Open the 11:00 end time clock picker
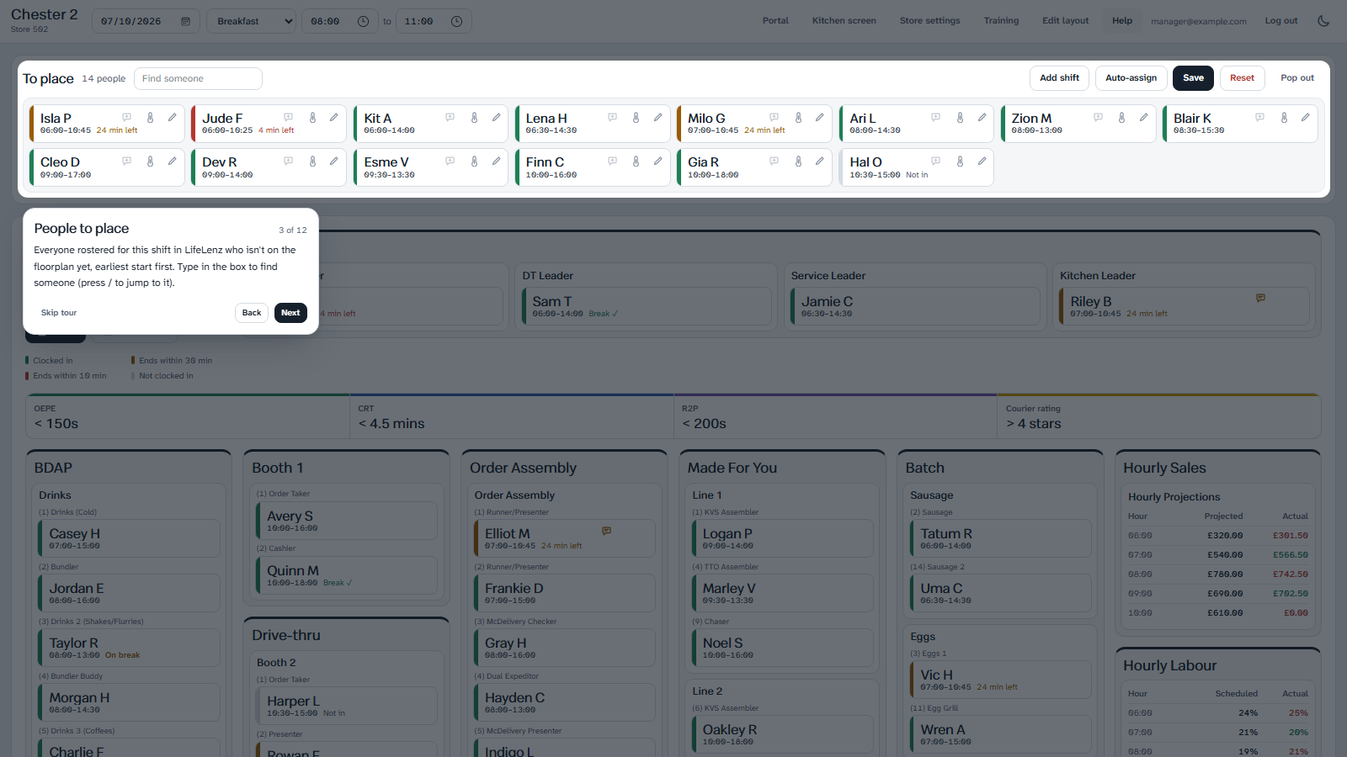This screenshot has height=757, width=1347. click(x=456, y=21)
